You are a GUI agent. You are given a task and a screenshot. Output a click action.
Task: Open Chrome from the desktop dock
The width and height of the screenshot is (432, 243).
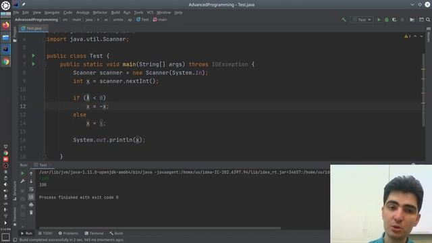coord(6,61)
